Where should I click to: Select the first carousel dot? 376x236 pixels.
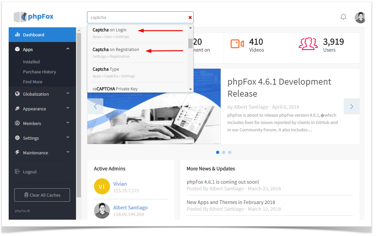(217, 152)
